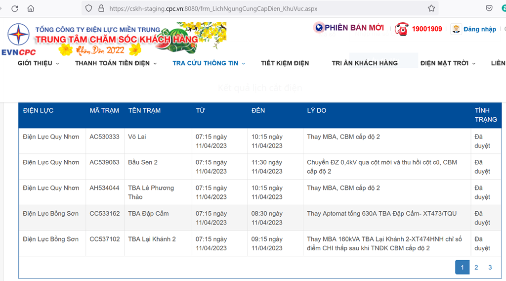Click the Đăng nhập login link
The height and width of the screenshot is (281, 506).
tap(479, 29)
